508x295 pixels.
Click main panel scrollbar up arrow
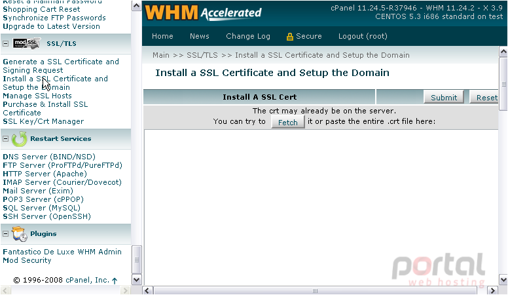point(503,52)
